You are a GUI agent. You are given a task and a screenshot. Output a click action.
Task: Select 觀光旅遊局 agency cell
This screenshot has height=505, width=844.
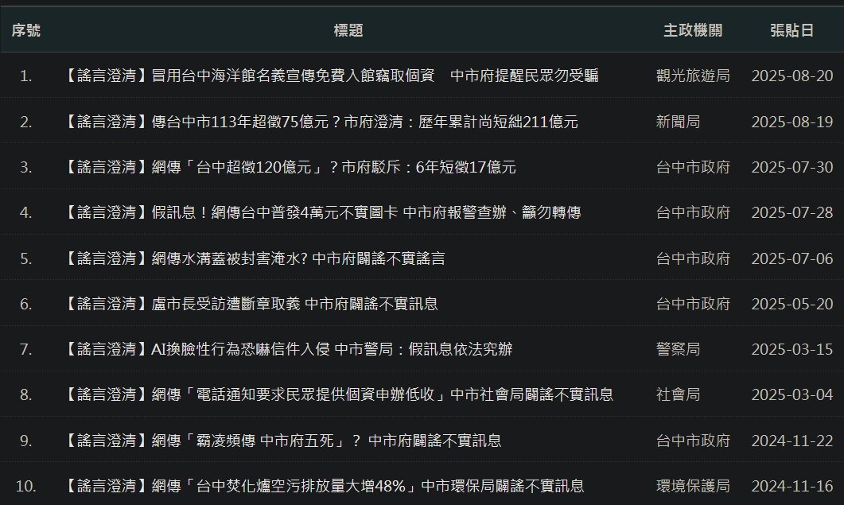pos(693,76)
